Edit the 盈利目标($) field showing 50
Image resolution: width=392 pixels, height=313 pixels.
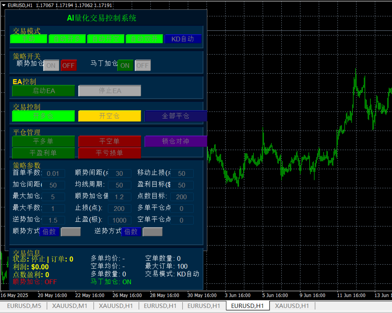pos(182,185)
